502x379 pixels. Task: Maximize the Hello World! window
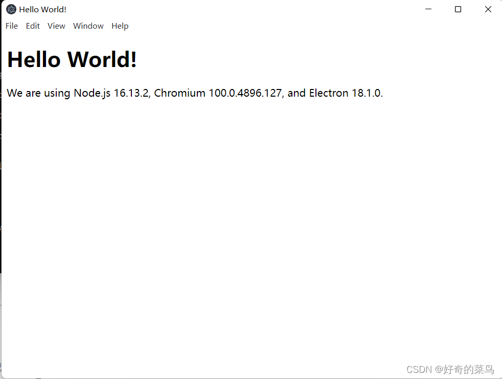click(458, 9)
